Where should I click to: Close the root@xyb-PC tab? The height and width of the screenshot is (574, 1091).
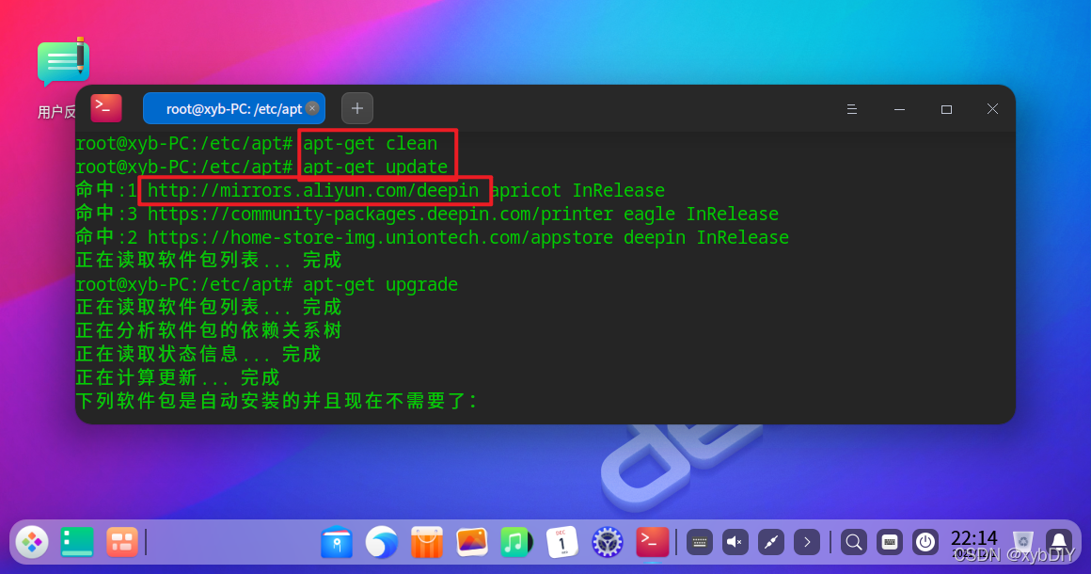(x=312, y=108)
